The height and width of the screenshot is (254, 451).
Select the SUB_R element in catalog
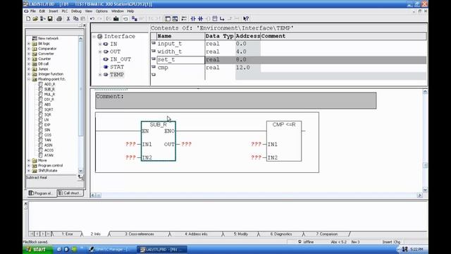coord(49,90)
